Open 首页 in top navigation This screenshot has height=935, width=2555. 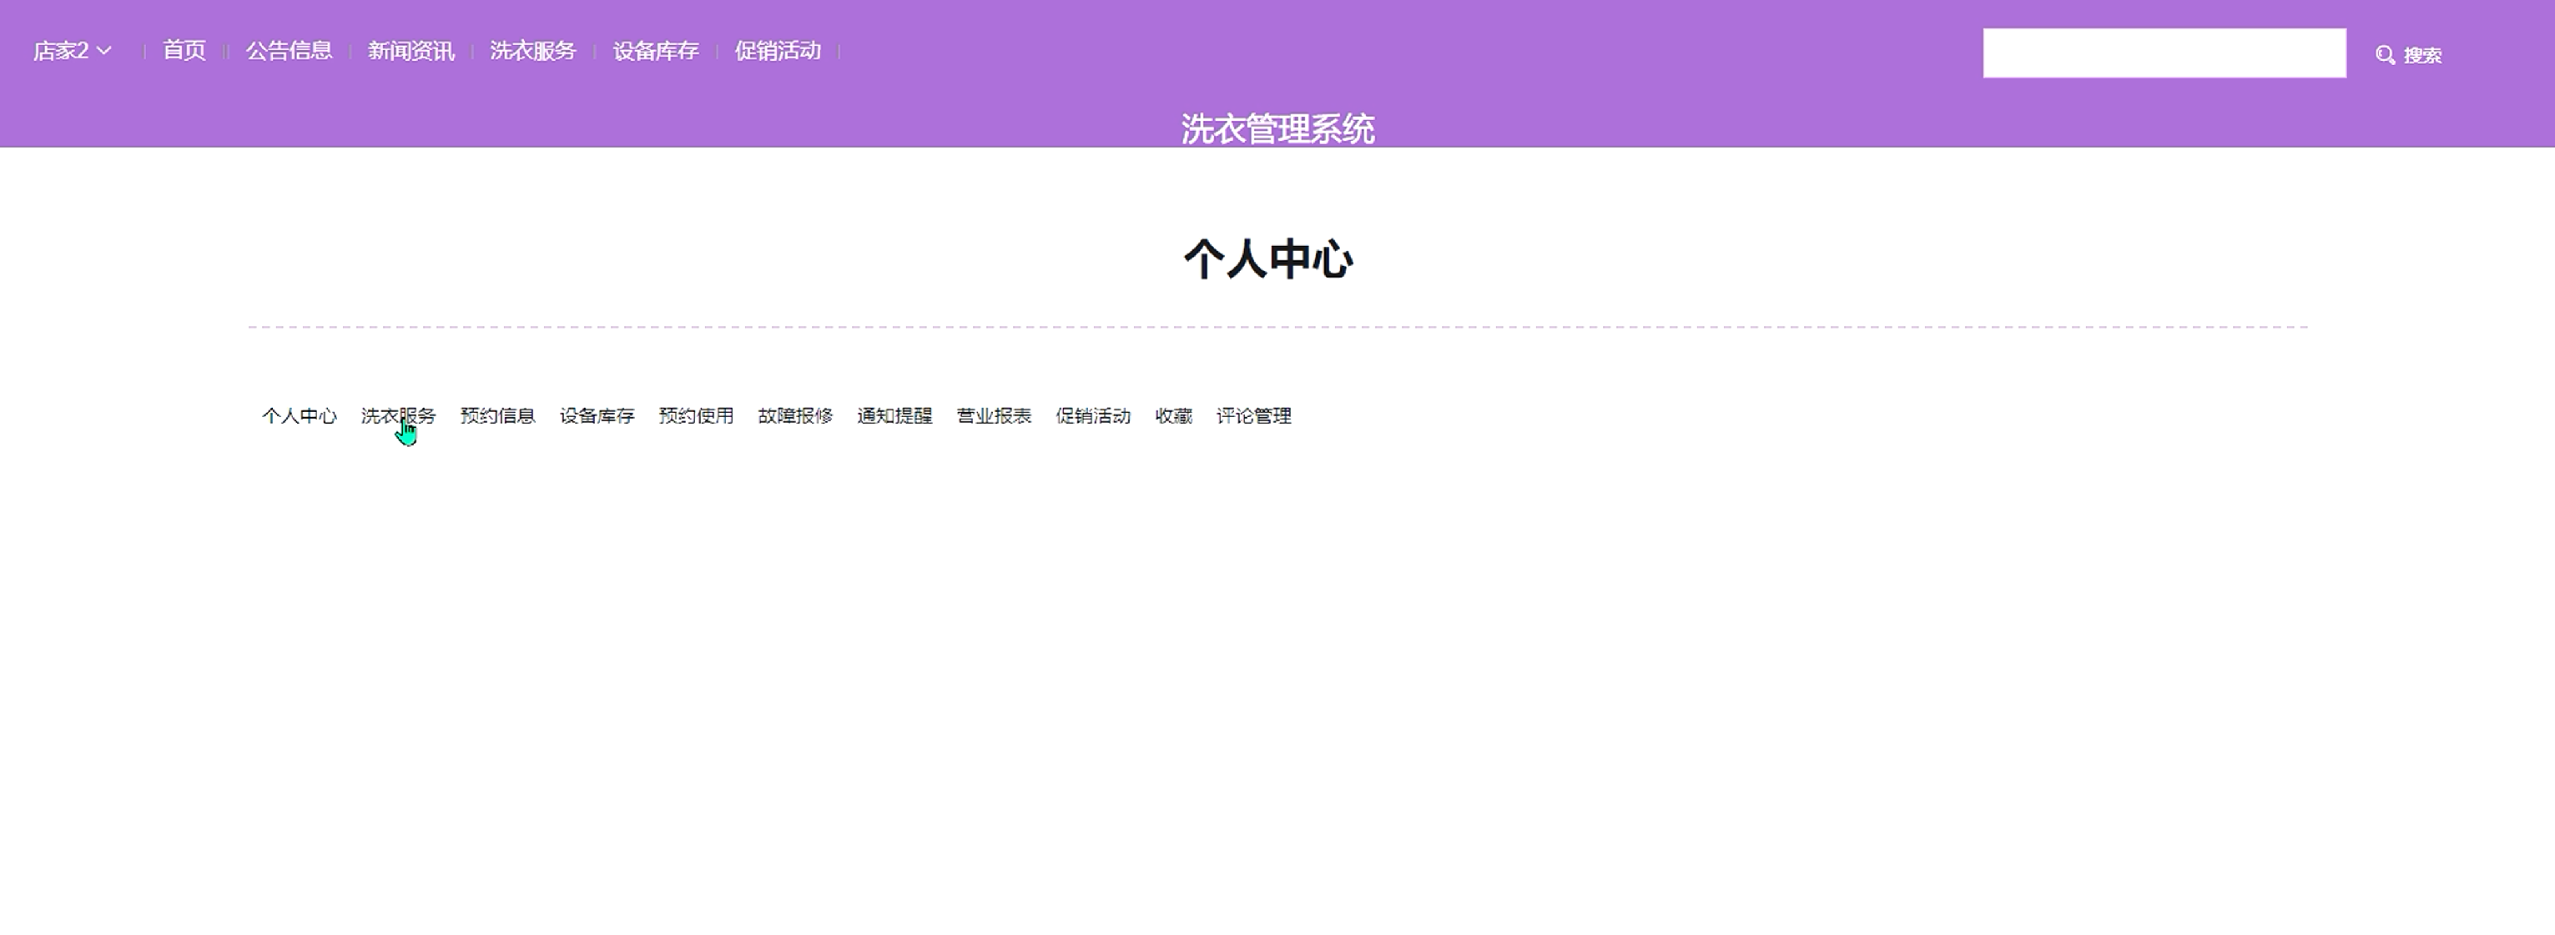(x=184, y=51)
